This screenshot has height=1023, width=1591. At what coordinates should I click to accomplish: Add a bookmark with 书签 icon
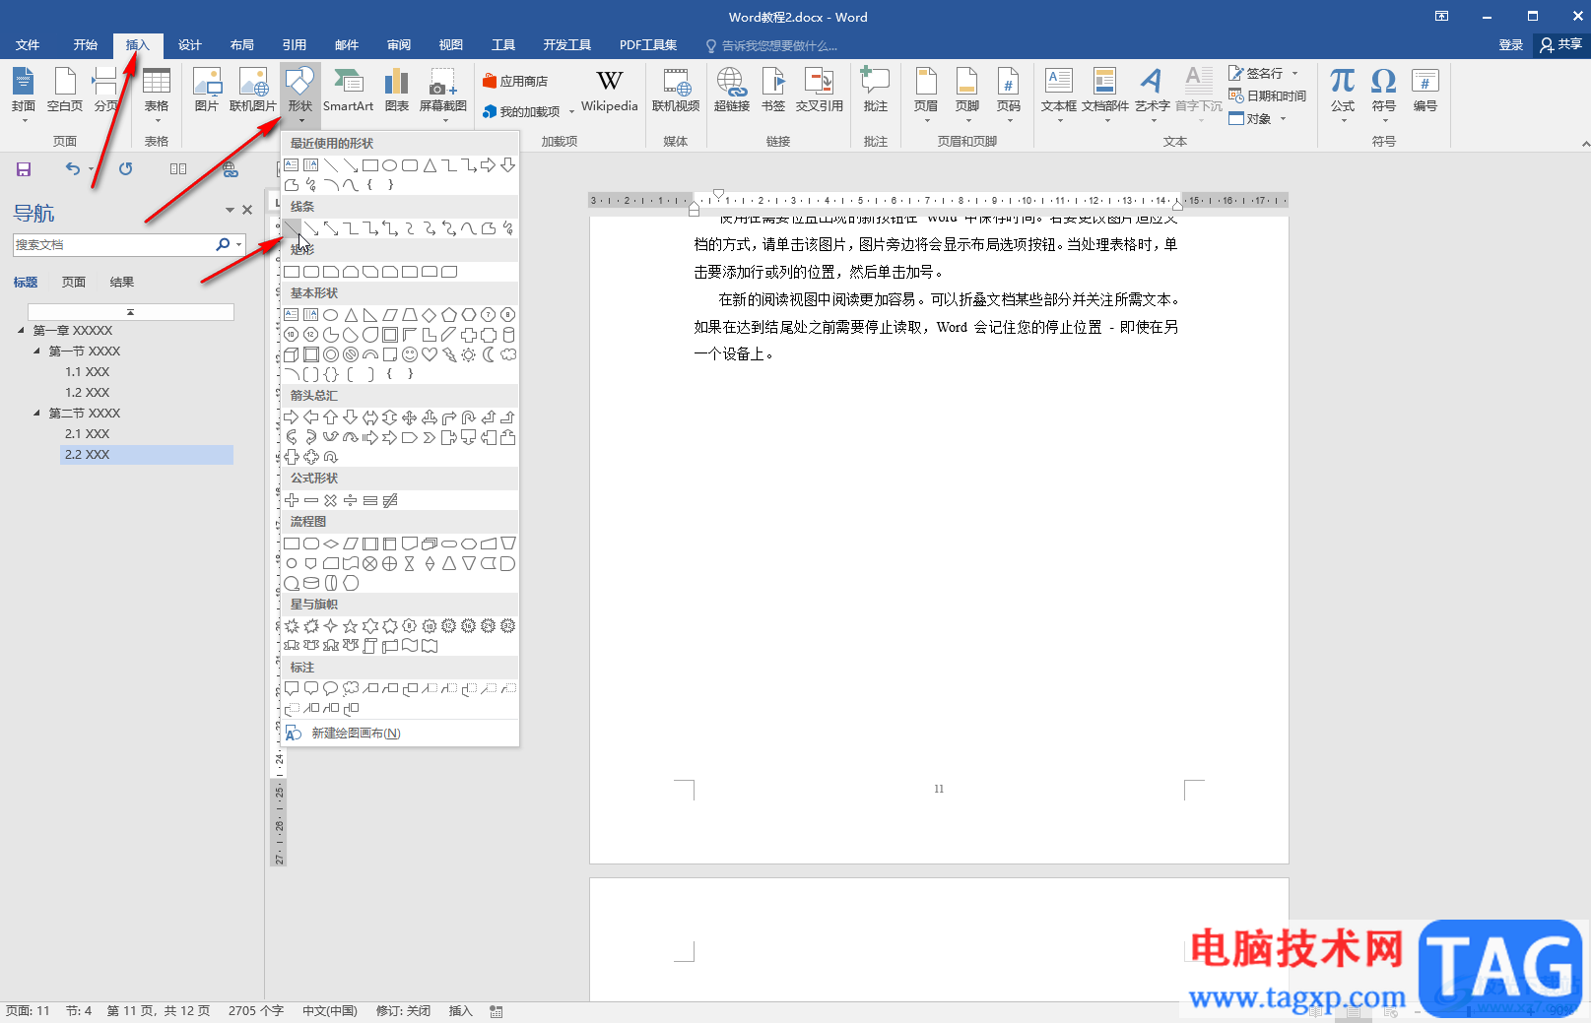(x=773, y=90)
